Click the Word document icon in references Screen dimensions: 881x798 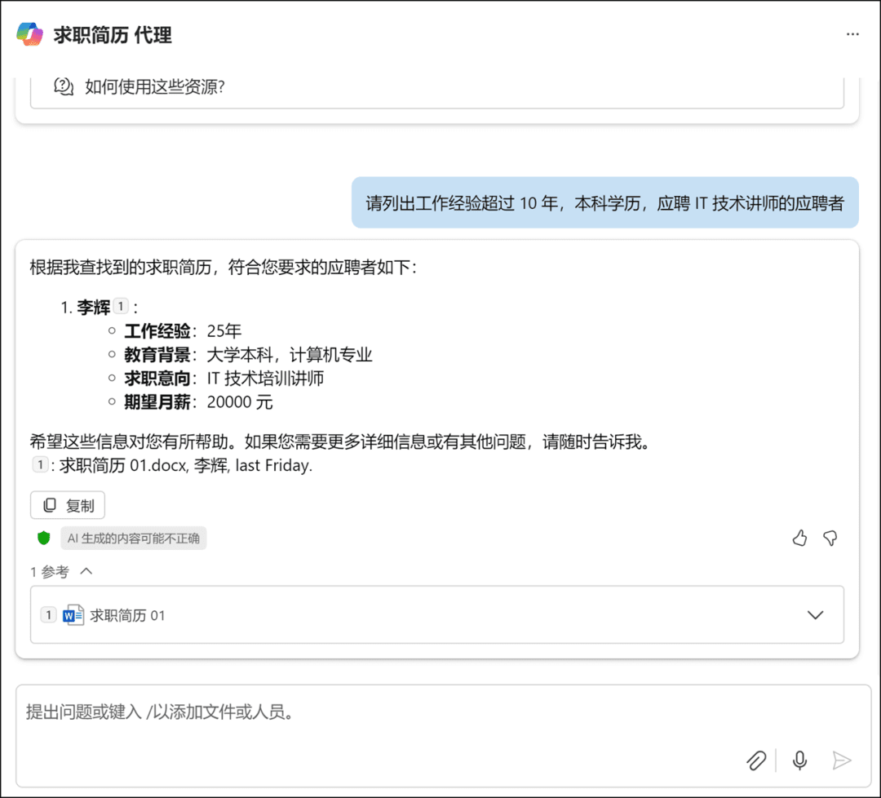click(74, 615)
